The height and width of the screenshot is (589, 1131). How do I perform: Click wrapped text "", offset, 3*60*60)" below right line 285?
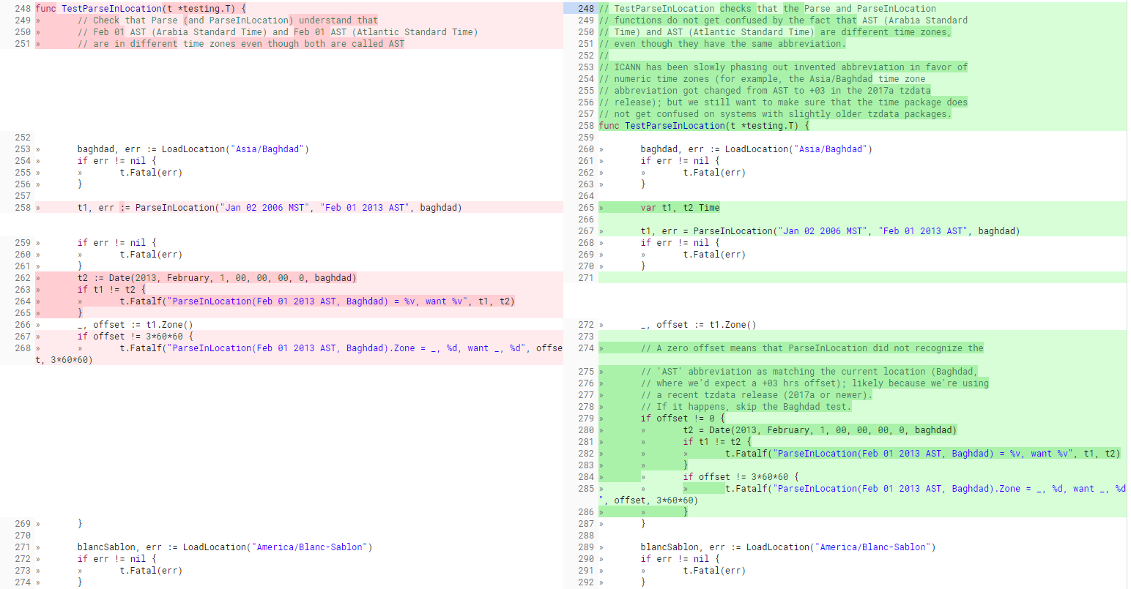coord(648,500)
